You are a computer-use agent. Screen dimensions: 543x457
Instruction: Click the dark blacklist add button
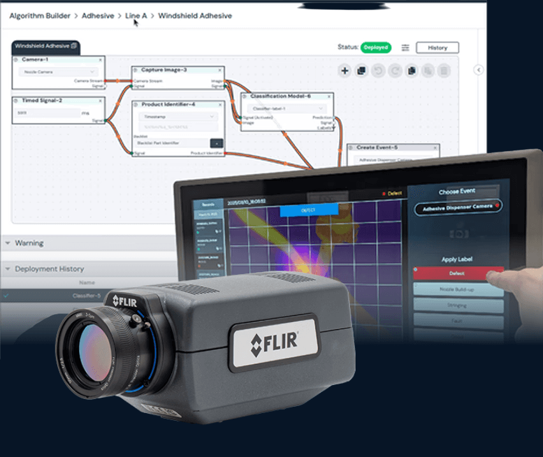217,143
